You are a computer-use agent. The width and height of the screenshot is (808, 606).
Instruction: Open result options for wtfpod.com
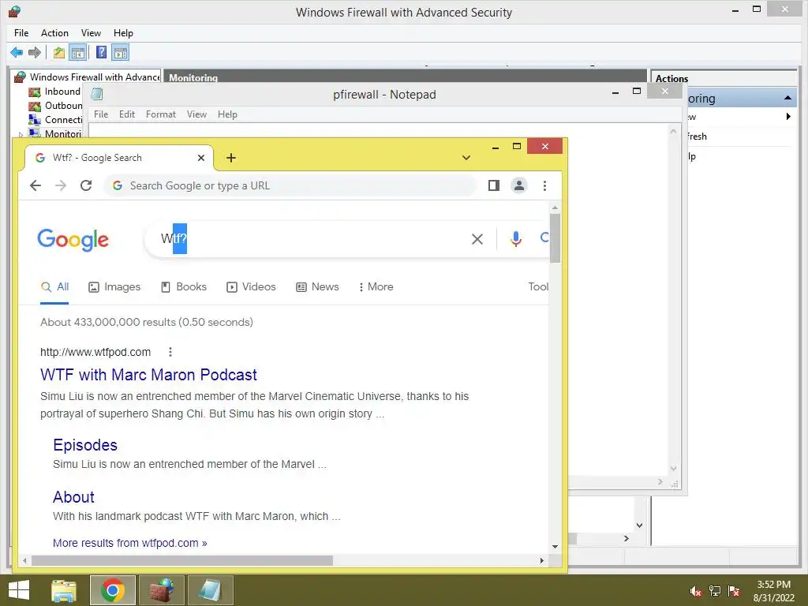(170, 352)
